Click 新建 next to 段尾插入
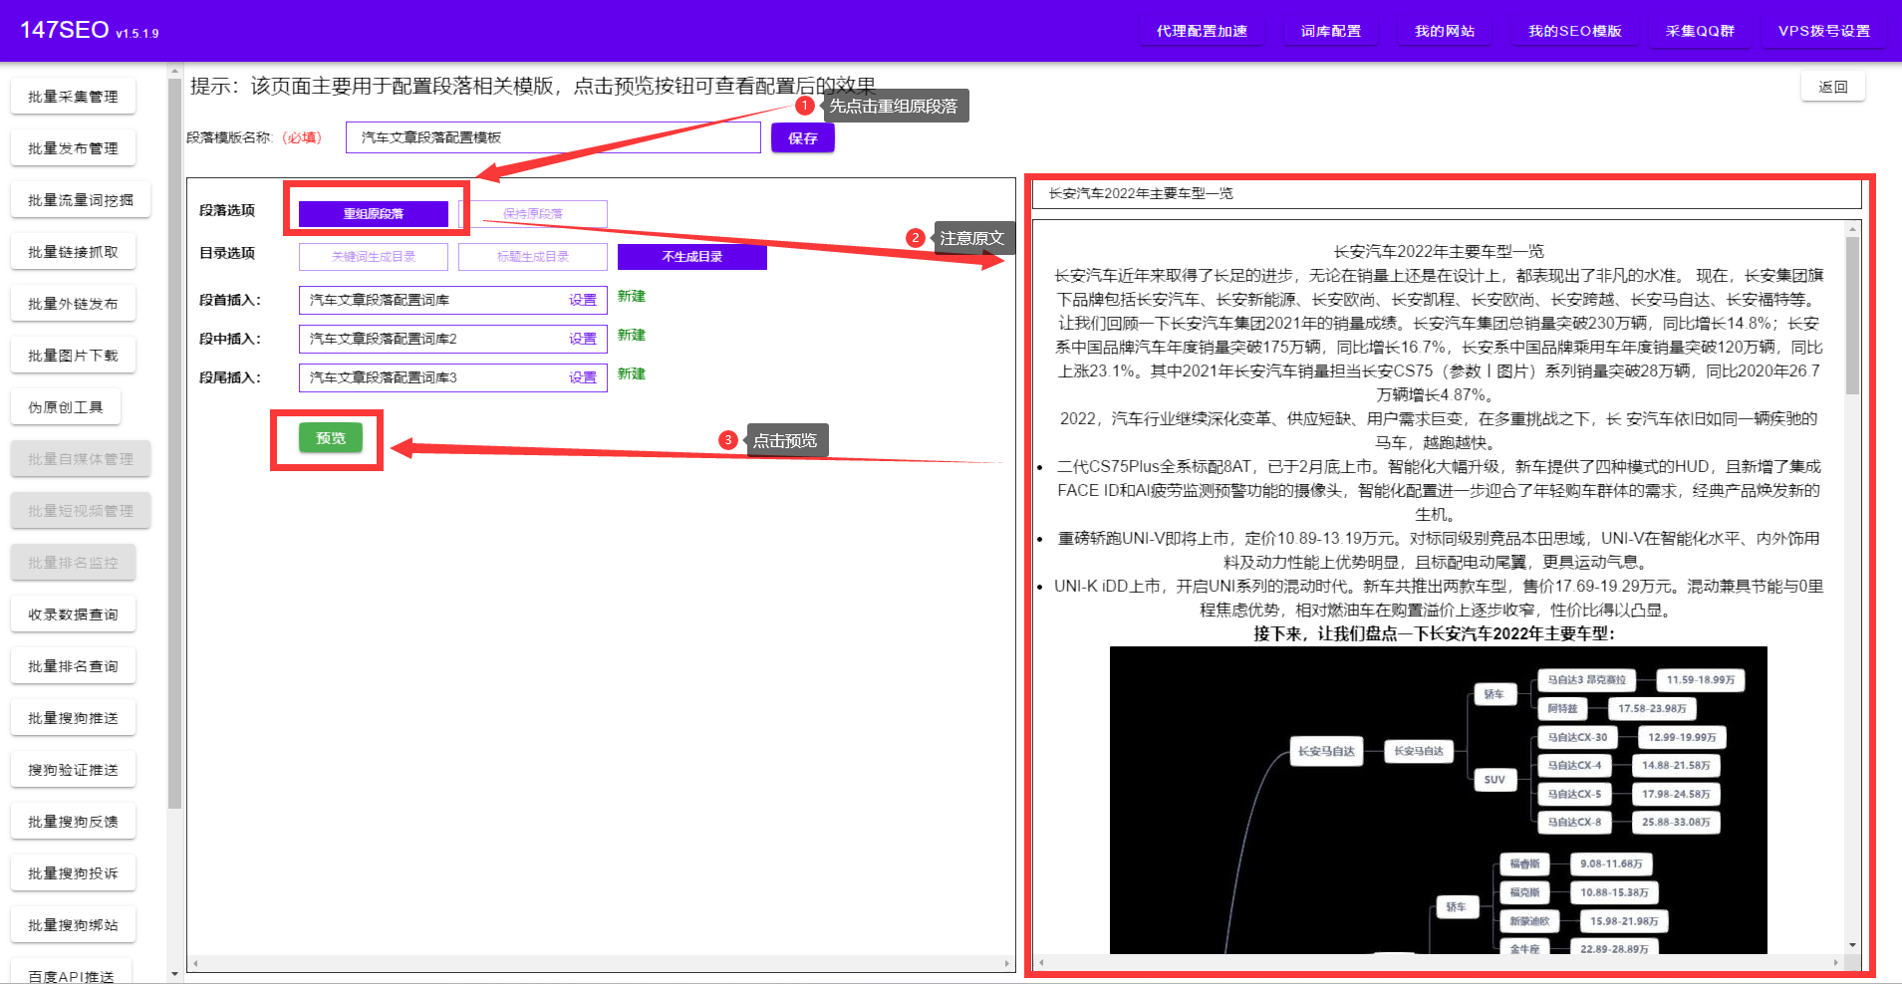The width and height of the screenshot is (1902, 984). (632, 373)
